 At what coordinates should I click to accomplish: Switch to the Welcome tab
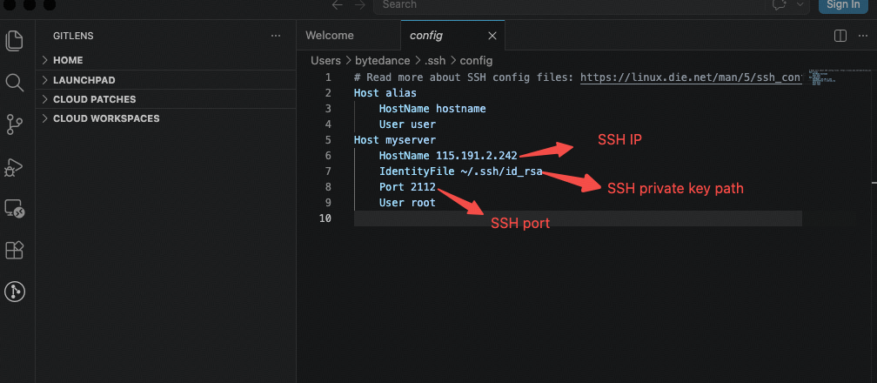(330, 36)
